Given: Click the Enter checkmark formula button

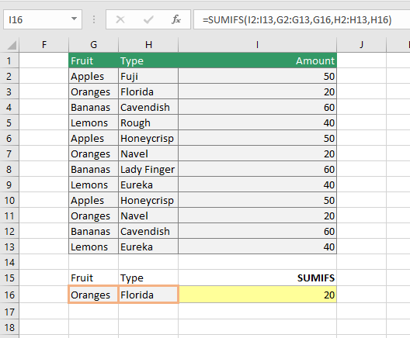Looking at the screenshot, I should point(148,19).
